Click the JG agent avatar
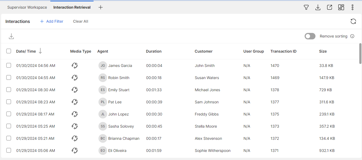This screenshot has height=160, width=362. [x=103, y=66]
